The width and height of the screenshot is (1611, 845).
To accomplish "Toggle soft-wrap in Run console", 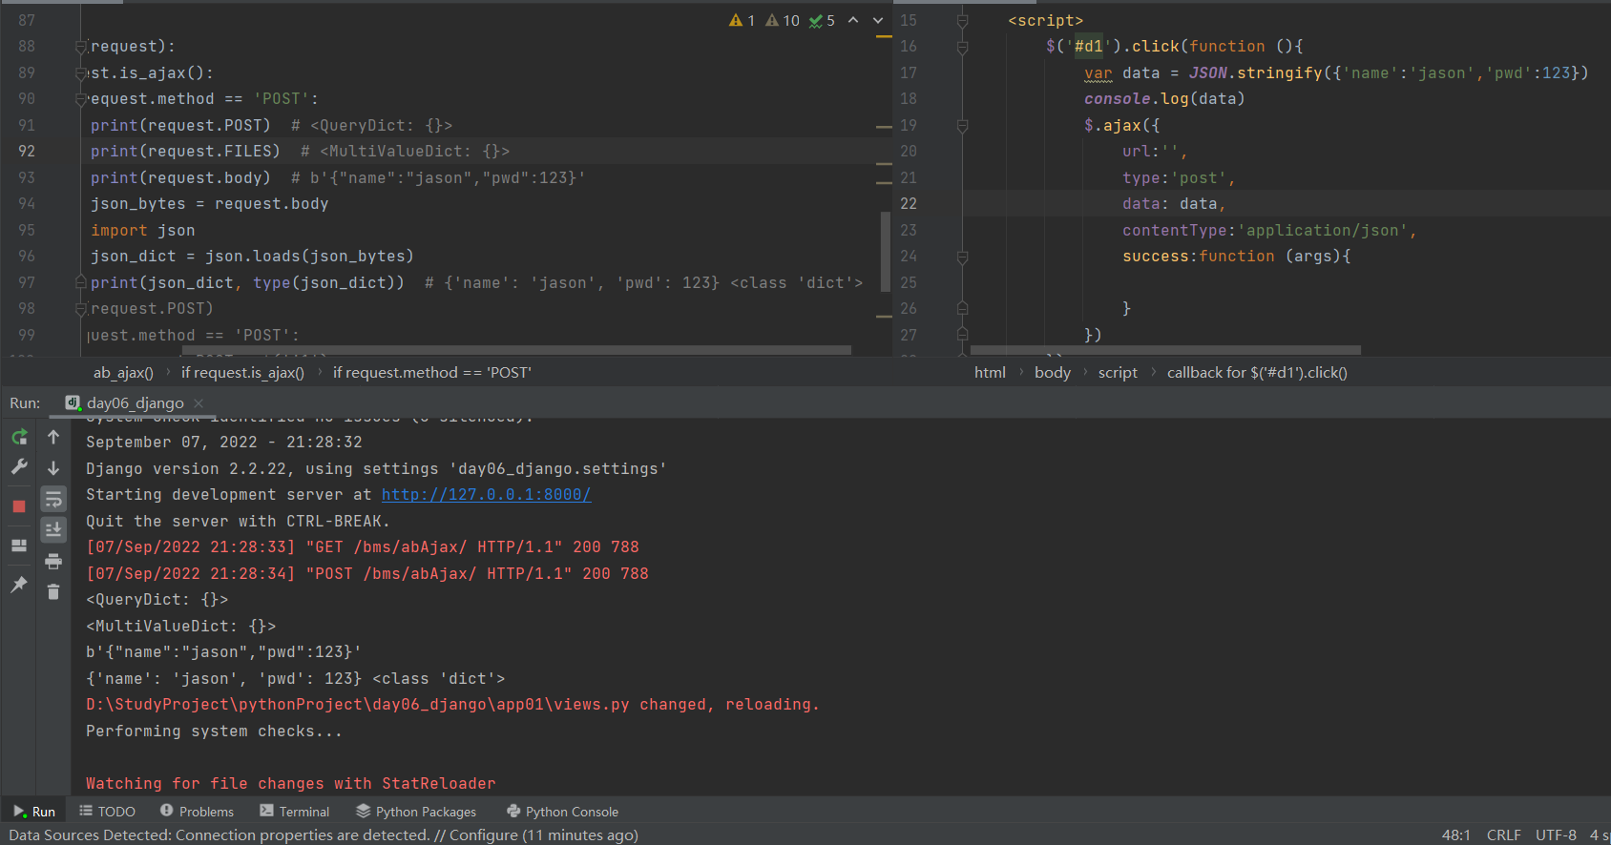I will [x=53, y=499].
